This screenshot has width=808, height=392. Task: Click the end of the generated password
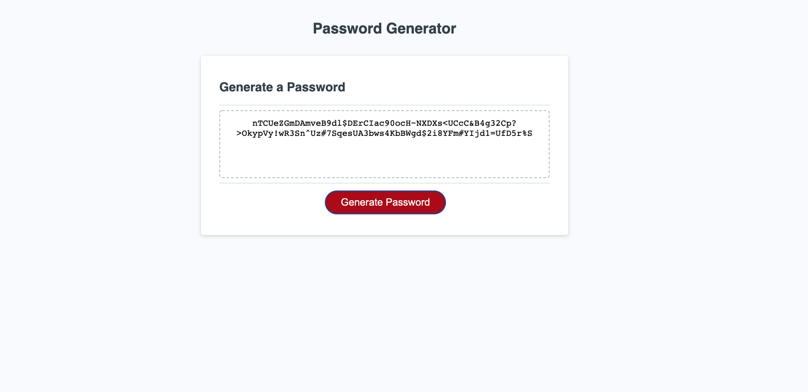click(x=530, y=134)
